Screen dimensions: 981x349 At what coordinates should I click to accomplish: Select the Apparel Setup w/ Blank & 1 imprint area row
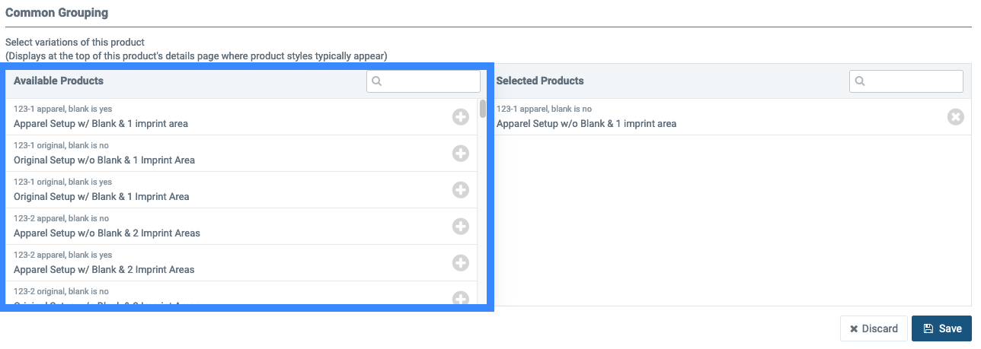click(241, 116)
